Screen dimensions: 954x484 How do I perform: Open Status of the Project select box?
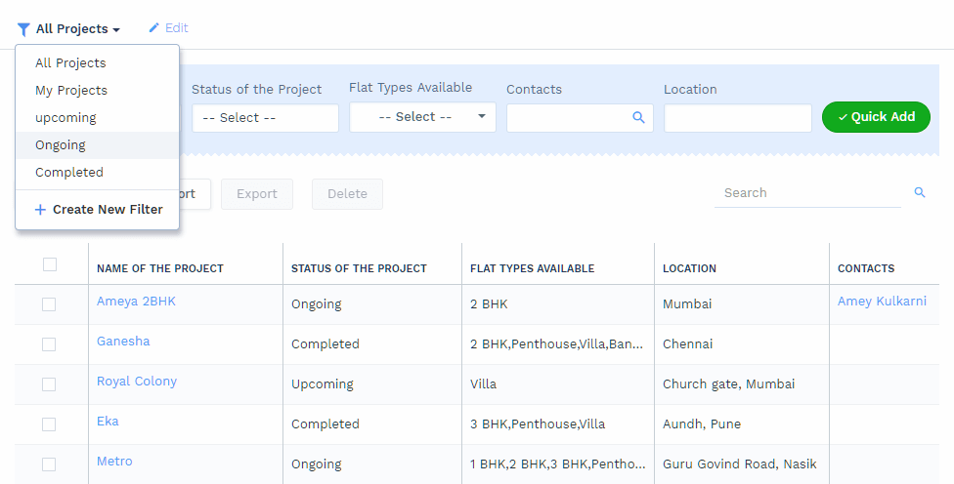point(265,118)
